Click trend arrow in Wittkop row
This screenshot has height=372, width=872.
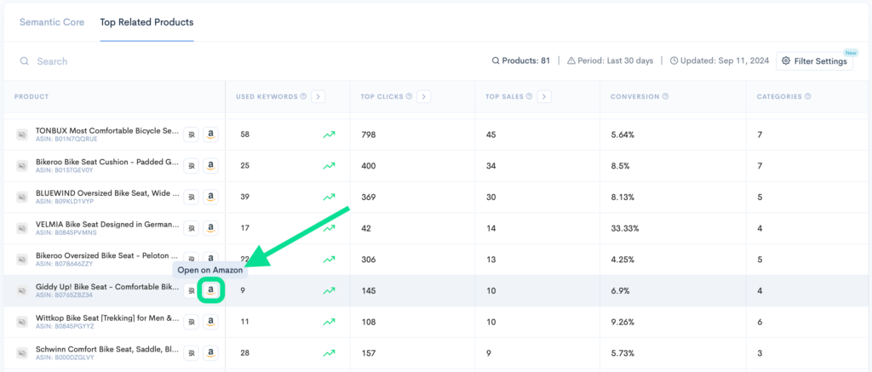330,322
